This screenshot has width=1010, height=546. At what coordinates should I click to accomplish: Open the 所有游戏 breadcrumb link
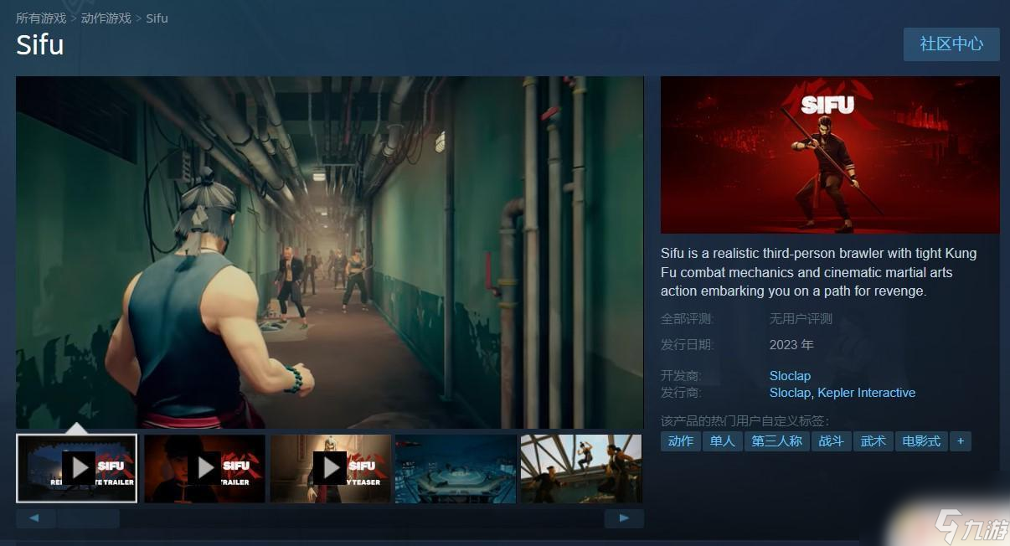(x=41, y=18)
